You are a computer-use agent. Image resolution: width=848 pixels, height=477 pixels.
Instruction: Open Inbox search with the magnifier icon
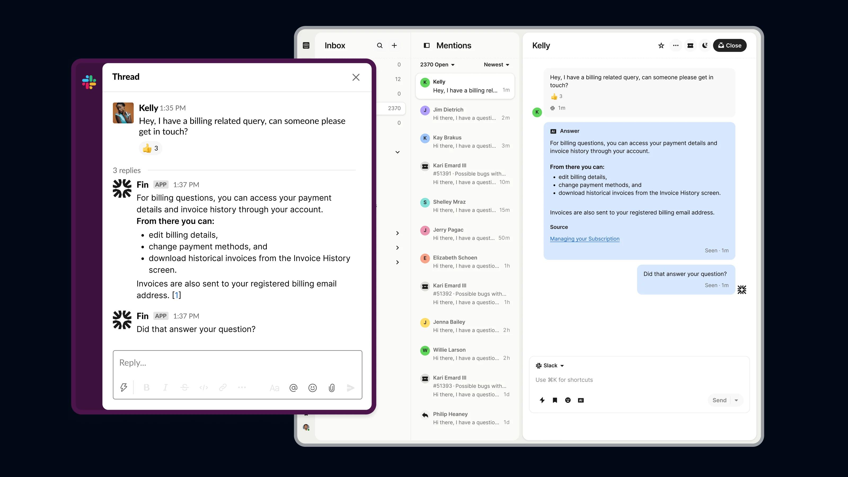379,45
